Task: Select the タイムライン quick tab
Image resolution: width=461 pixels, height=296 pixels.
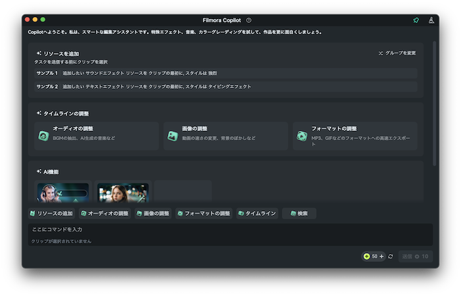Action: (x=258, y=214)
